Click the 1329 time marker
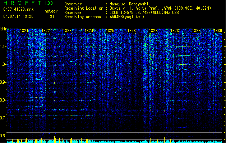Viewport: 226px width, 143px height. point(196,31)
